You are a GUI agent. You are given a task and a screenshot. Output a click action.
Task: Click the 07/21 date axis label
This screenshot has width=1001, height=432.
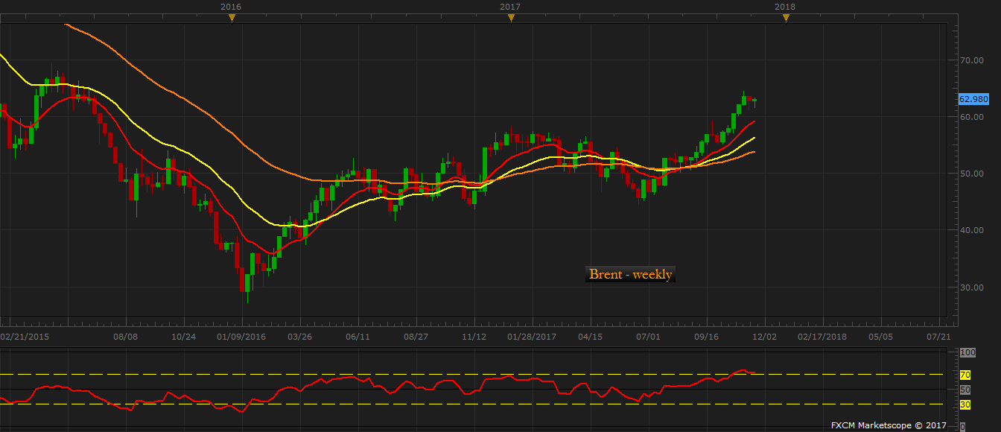[938, 337]
